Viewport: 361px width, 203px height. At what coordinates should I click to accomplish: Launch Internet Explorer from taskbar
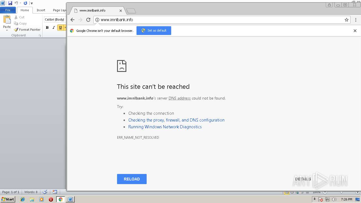click(x=23, y=199)
